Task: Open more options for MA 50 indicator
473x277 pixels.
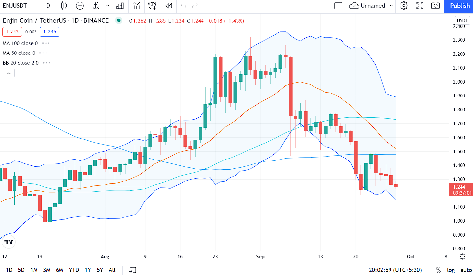Action: coord(43,53)
